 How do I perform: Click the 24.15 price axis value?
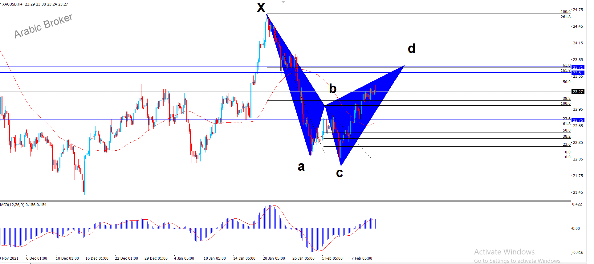point(578,43)
